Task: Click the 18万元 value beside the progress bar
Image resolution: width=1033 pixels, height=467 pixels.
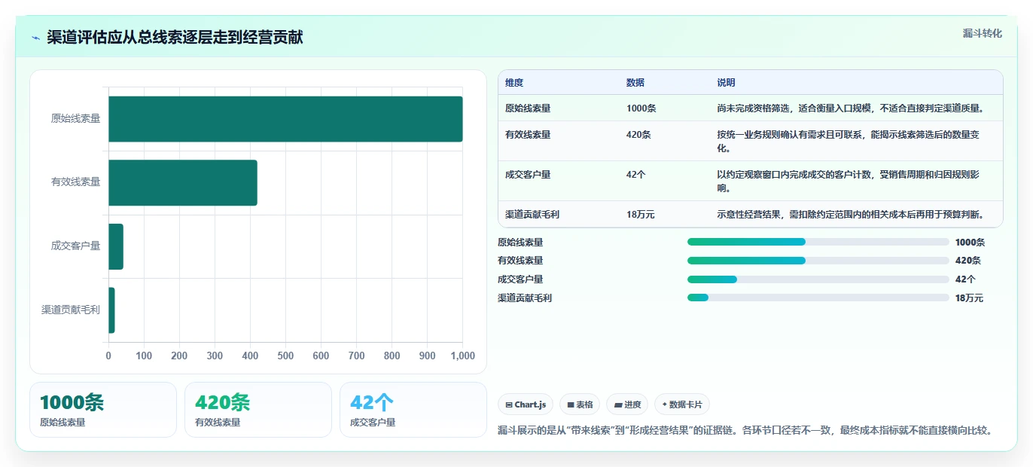Action: [969, 298]
